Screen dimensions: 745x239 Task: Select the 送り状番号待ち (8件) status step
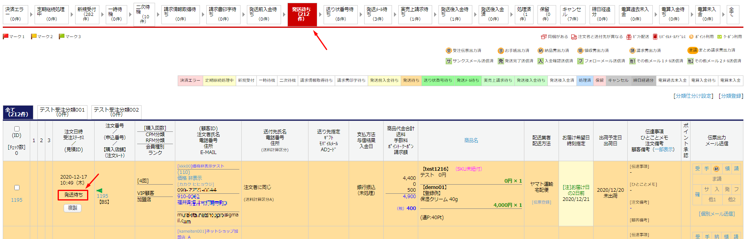tap(340, 14)
